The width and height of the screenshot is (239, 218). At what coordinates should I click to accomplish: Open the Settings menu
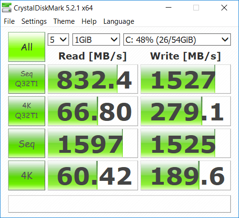point(34,21)
